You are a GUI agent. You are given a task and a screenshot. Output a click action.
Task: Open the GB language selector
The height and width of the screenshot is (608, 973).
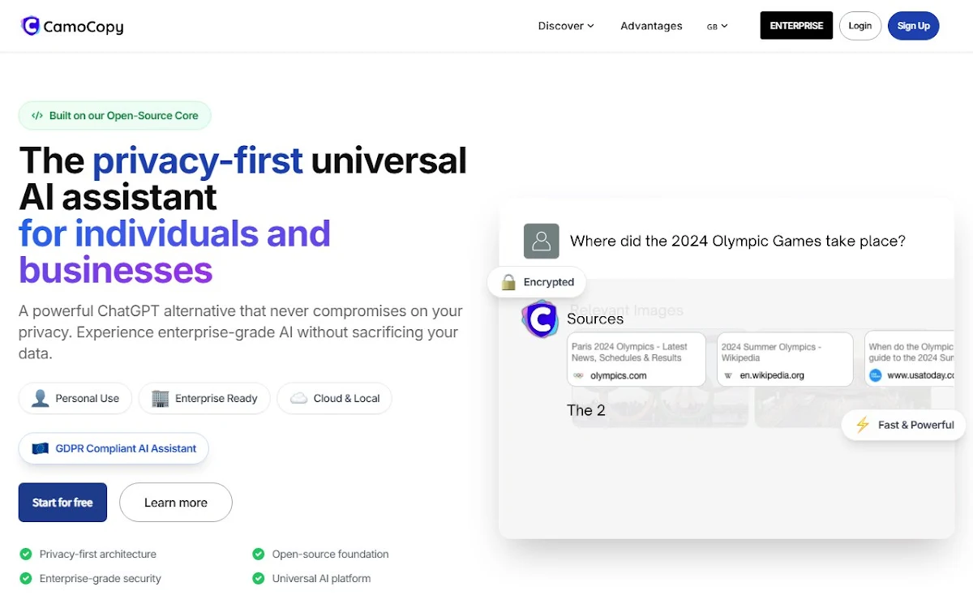[x=718, y=26]
